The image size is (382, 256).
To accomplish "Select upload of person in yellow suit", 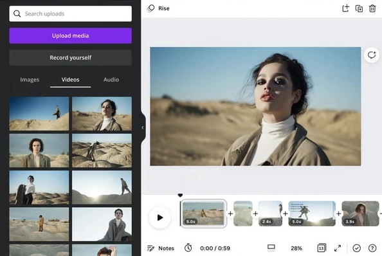I will (x=39, y=224).
